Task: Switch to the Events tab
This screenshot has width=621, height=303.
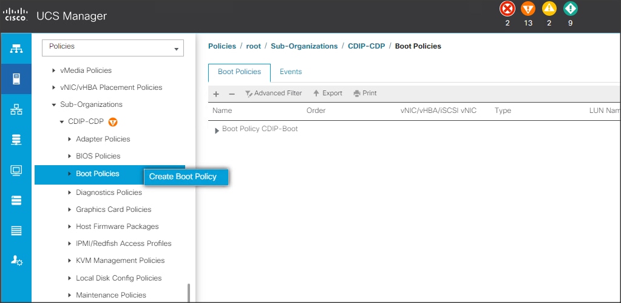Action: (291, 72)
